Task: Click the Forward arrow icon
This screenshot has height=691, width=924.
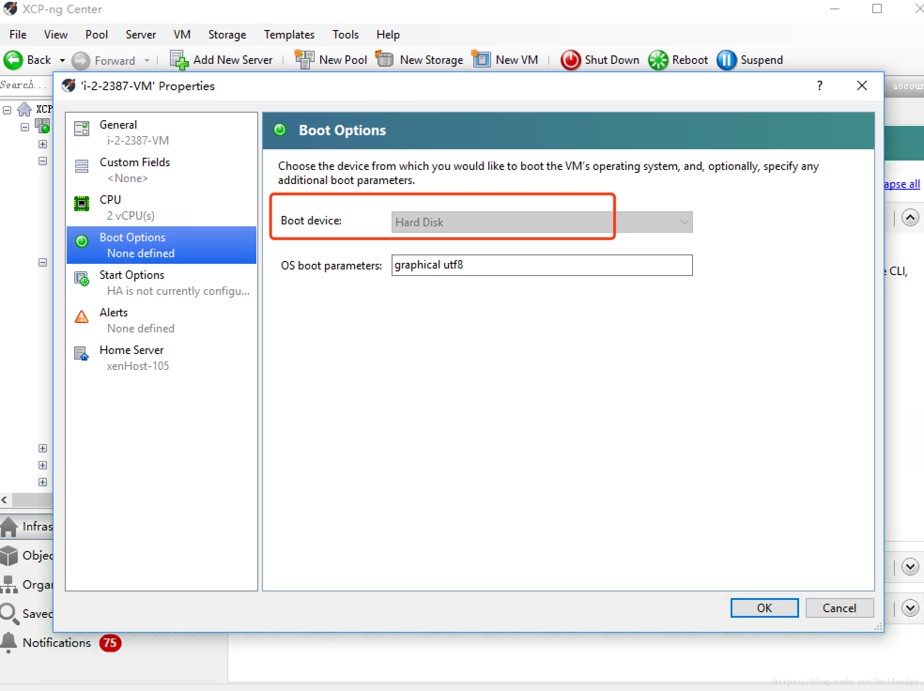Action: coord(81,61)
